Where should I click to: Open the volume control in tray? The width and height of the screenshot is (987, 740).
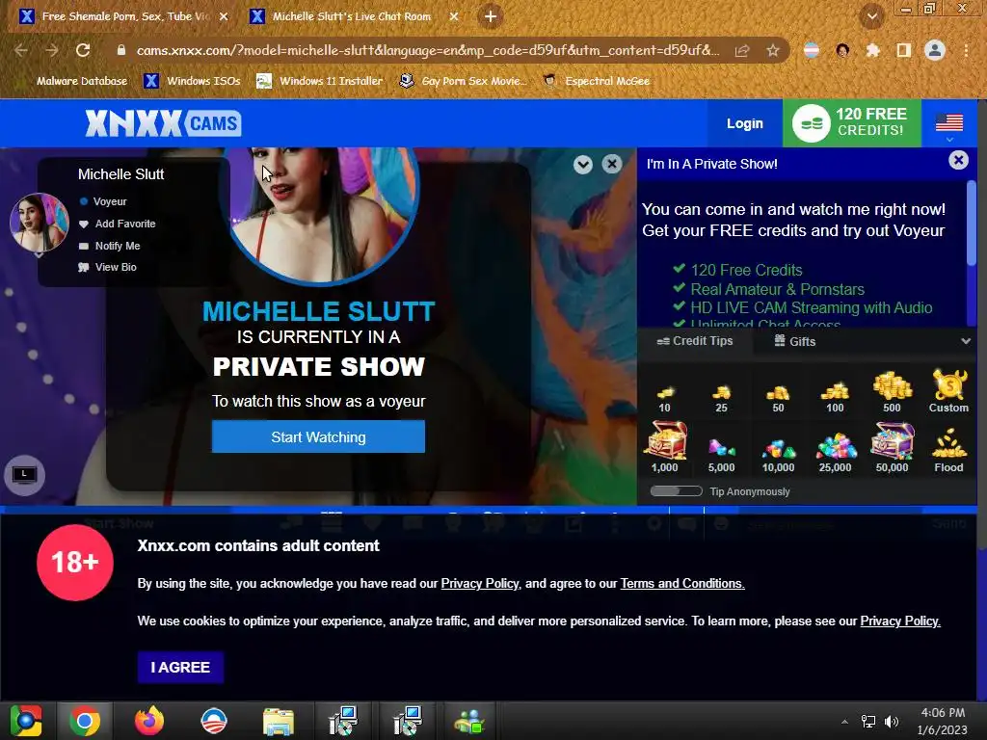coord(892,722)
